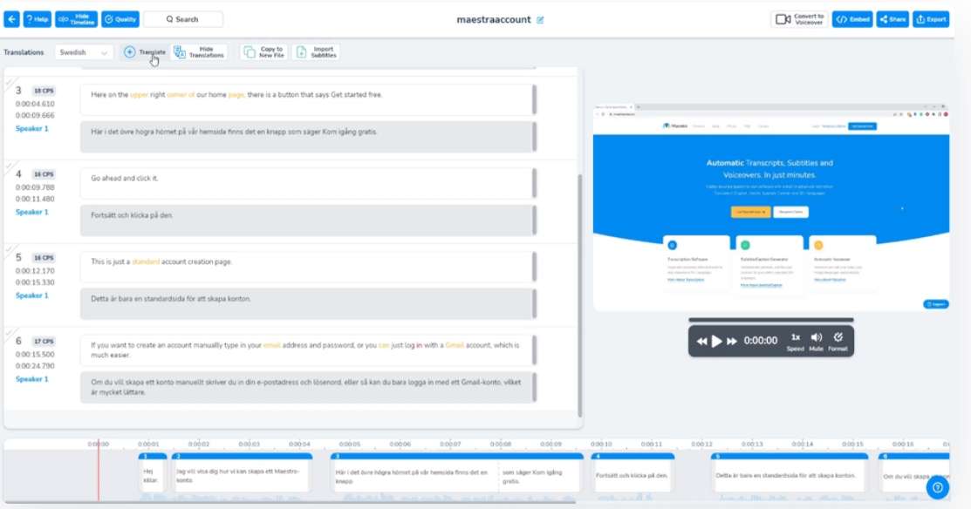Select Speaker 1 link on subtitle 5
The width and height of the screenshot is (971, 509).
point(31,295)
